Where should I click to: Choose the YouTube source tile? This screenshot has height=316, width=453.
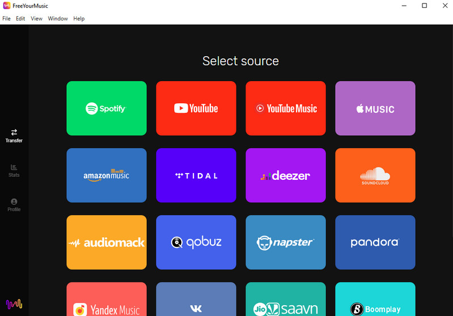pos(196,108)
